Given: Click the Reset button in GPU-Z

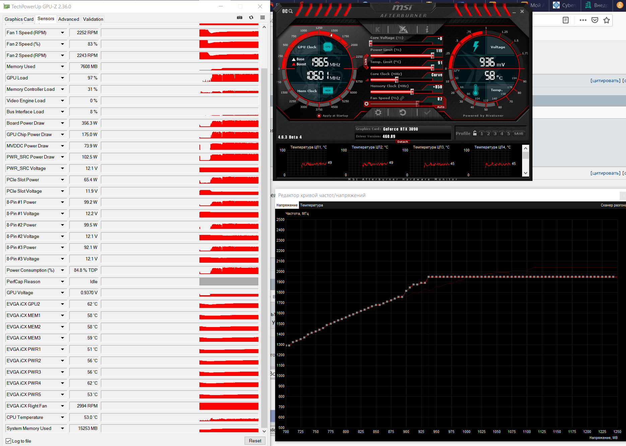Looking at the screenshot, I should point(255,441).
